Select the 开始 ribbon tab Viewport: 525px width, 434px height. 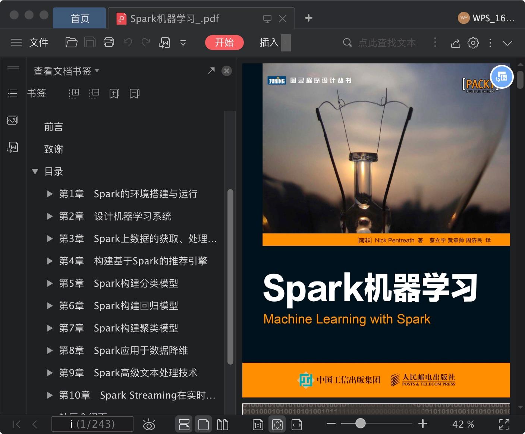224,43
